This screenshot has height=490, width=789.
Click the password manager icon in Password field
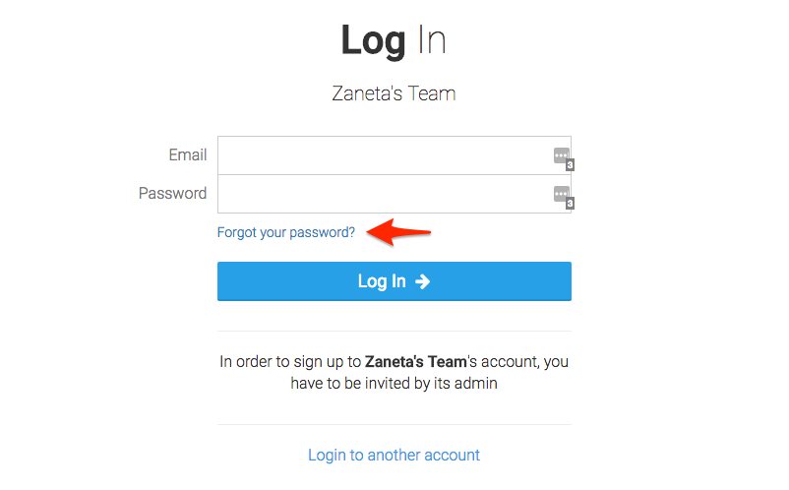pos(562,194)
